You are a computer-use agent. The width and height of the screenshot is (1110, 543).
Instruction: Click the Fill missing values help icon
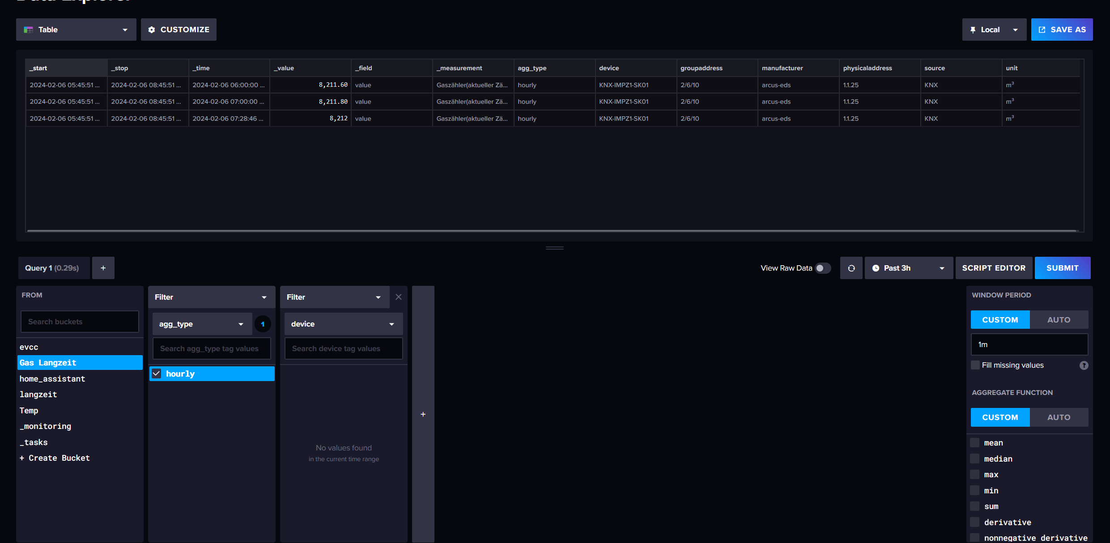point(1084,365)
